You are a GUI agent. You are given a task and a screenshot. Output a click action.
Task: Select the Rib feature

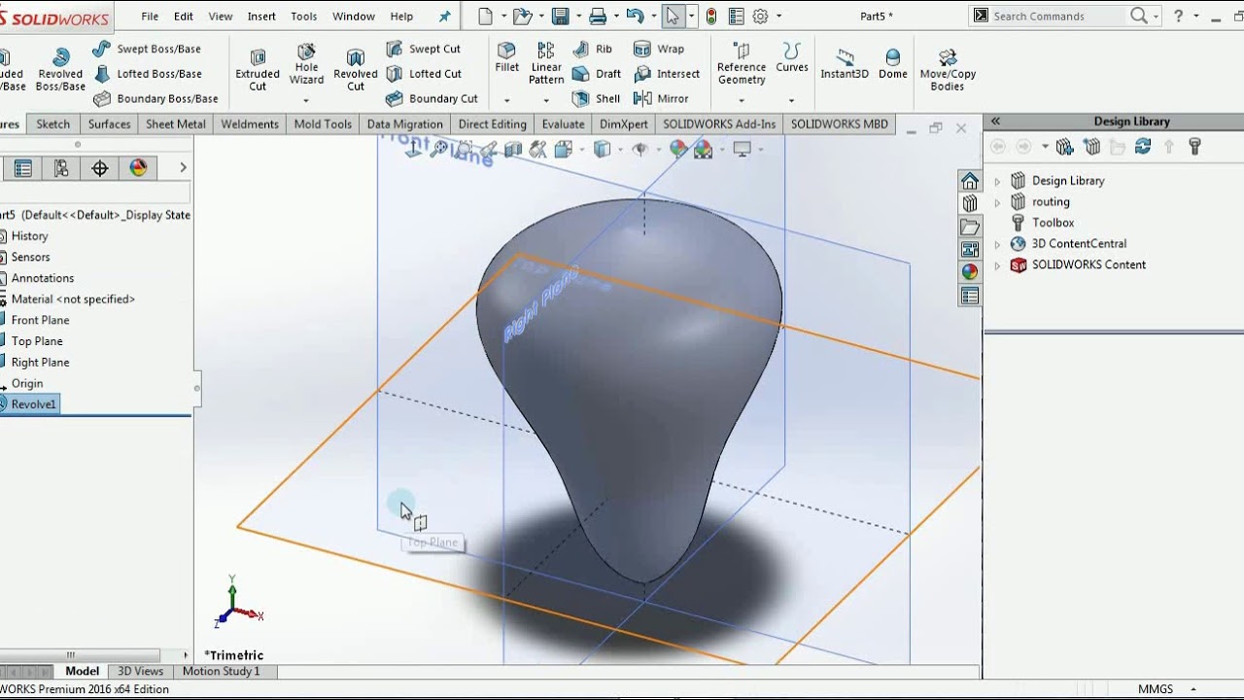coord(593,49)
